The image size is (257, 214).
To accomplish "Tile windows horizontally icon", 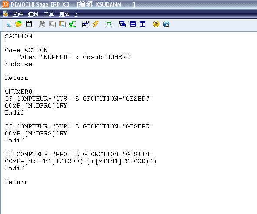I will pyautogui.click(x=133, y=24).
